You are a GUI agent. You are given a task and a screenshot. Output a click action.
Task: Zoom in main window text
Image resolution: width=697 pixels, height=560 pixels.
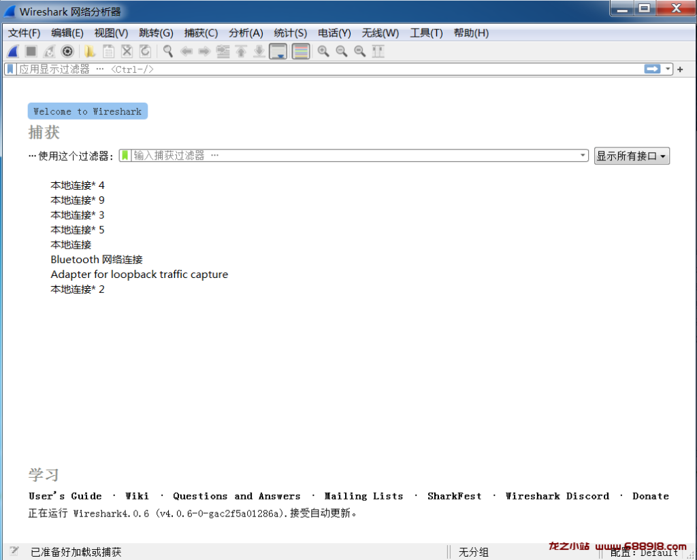[323, 52]
